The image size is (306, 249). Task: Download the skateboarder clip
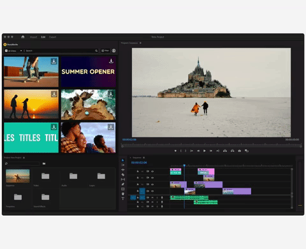54,61
